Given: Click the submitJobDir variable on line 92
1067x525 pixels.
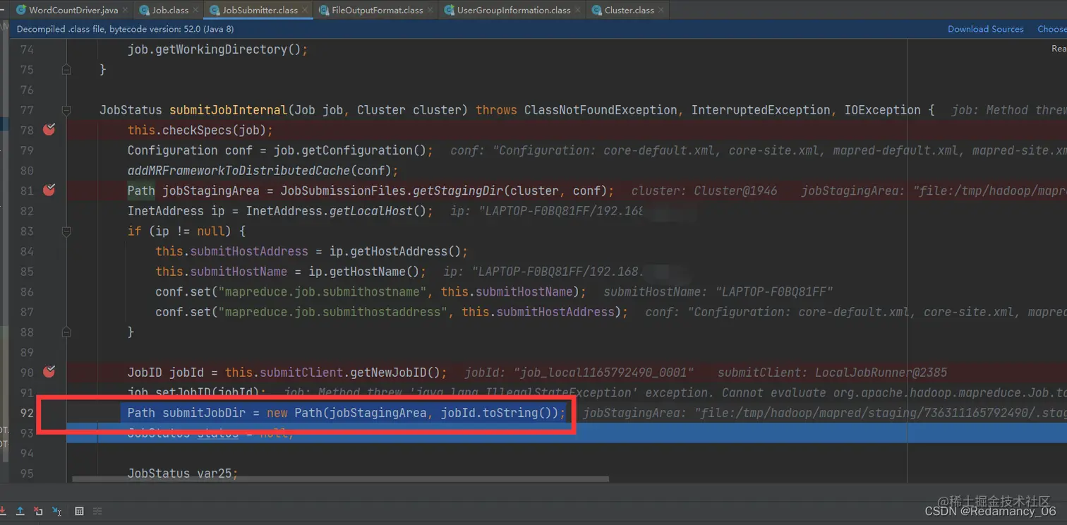Looking at the screenshot, I should point(204,413).
